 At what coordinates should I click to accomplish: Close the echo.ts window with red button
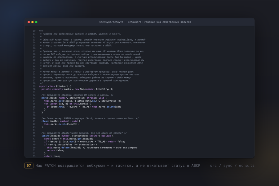tap(29, 22)
